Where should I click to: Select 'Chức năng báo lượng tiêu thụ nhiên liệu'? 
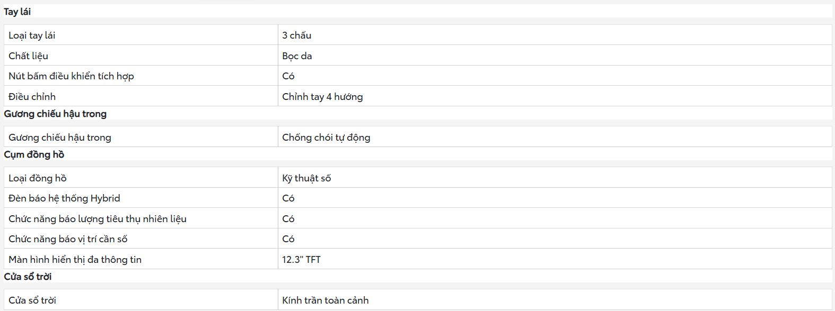pos(98,219)
